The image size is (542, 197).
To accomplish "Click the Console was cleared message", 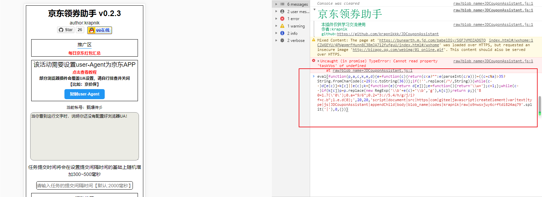I will pos(338,3).
